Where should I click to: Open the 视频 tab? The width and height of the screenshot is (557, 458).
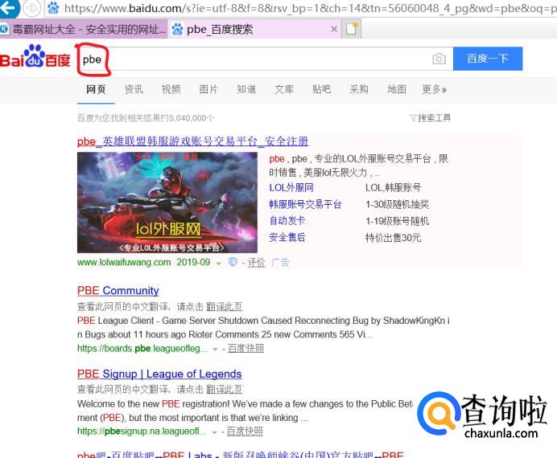[171, 89]
